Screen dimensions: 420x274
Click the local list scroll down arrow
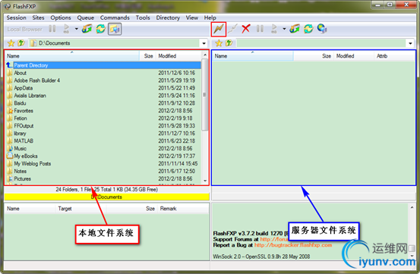tap(205, 181)
